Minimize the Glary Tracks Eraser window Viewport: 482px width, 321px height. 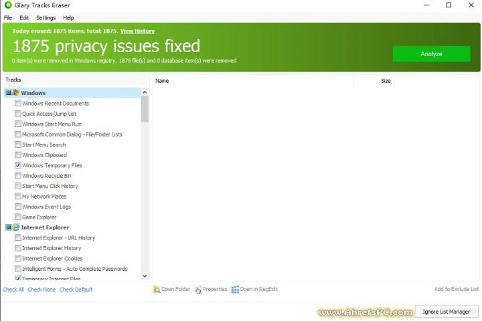click(426, 5)
